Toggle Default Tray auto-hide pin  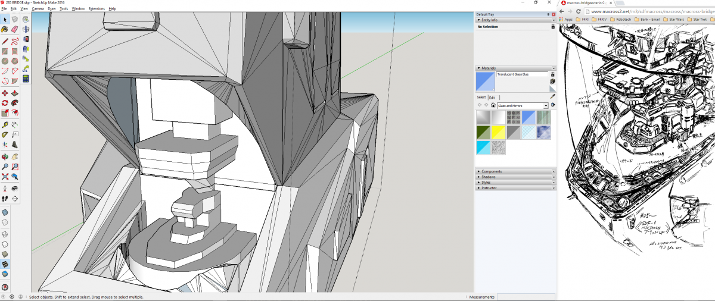pyautogui.click(x=548, y=14)
